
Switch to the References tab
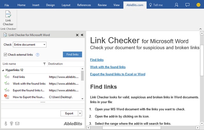(x=84, y=5)
